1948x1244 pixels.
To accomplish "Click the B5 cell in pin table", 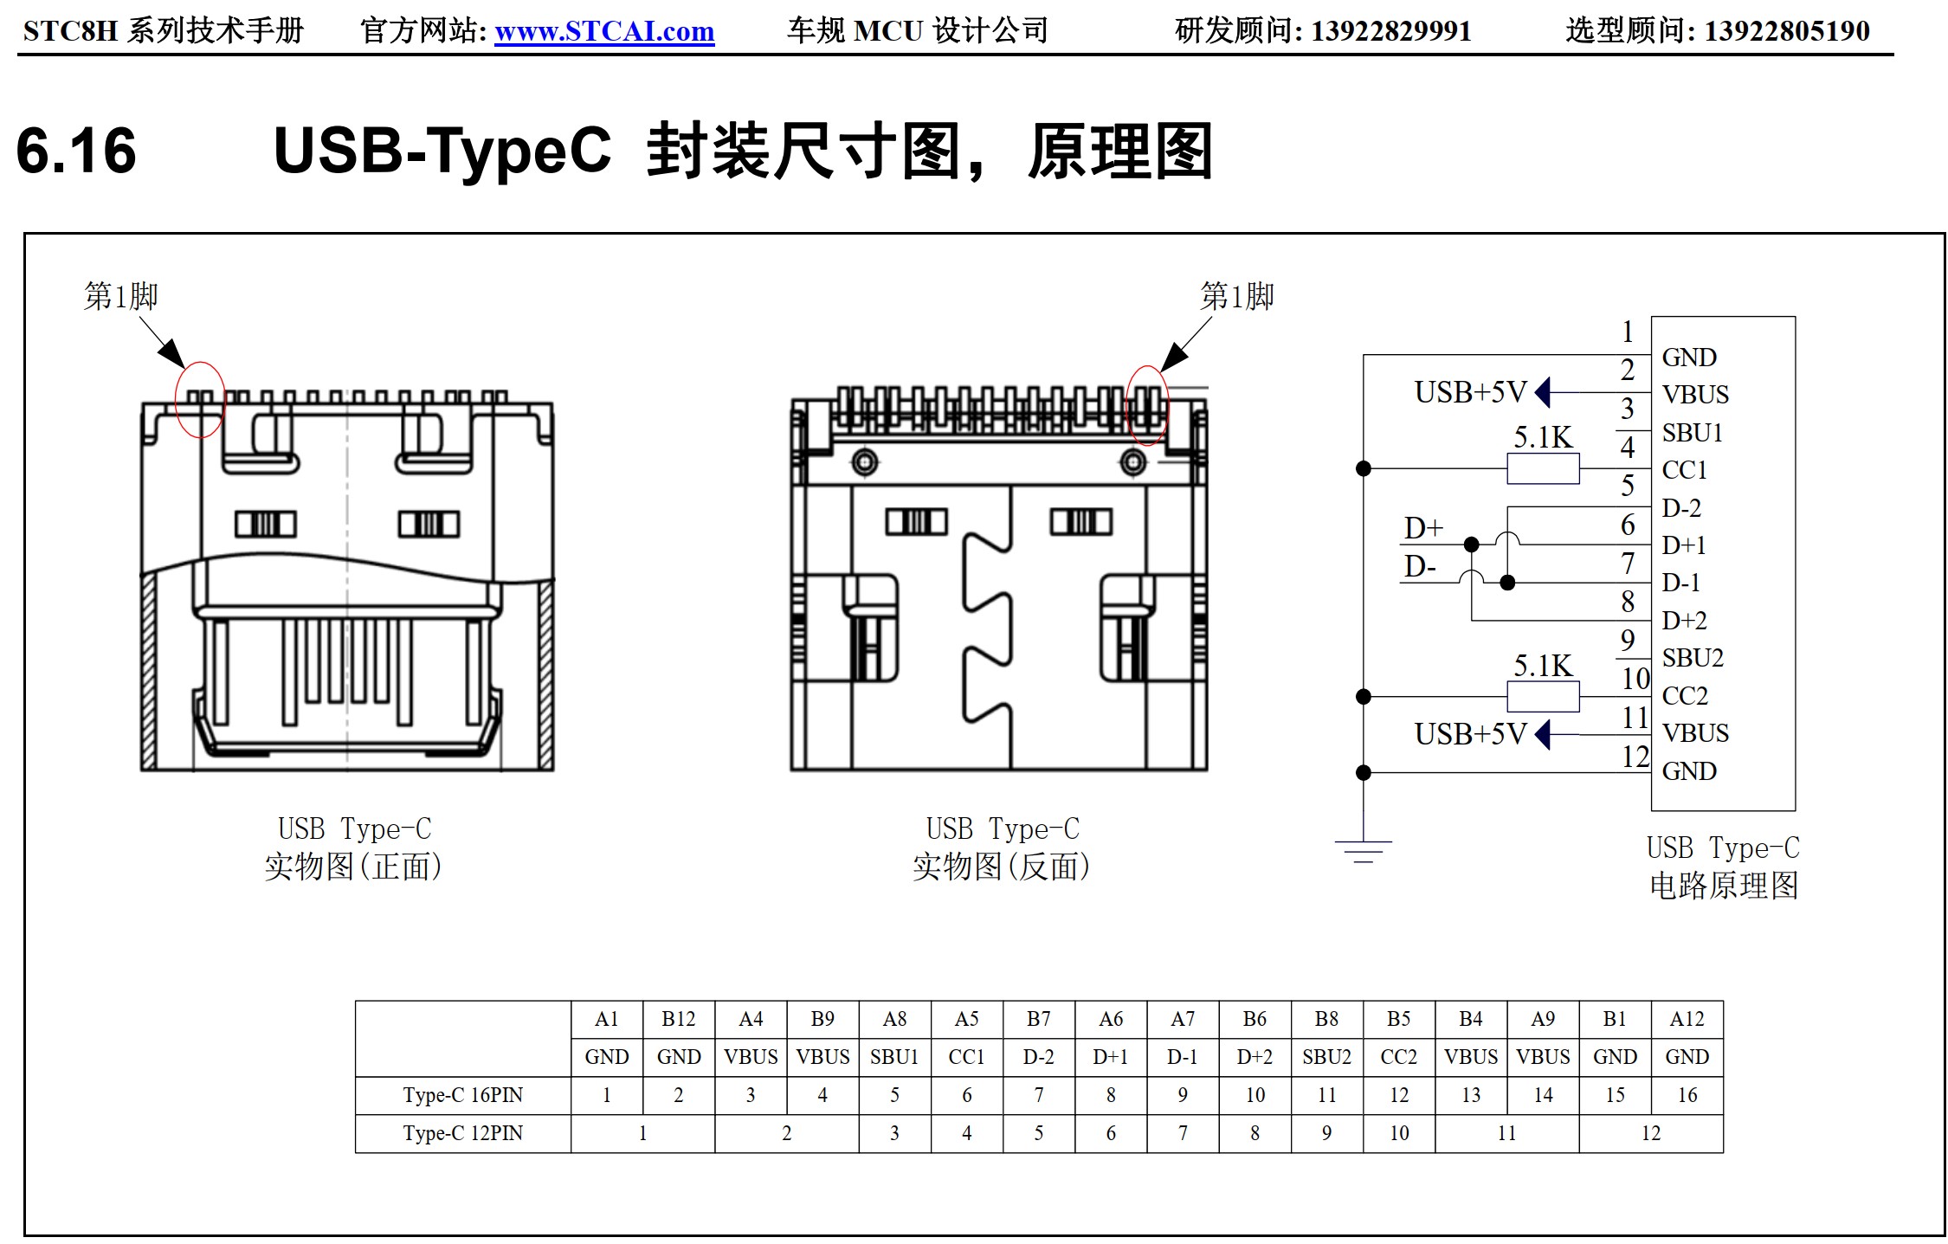I will (1399, 1020).
